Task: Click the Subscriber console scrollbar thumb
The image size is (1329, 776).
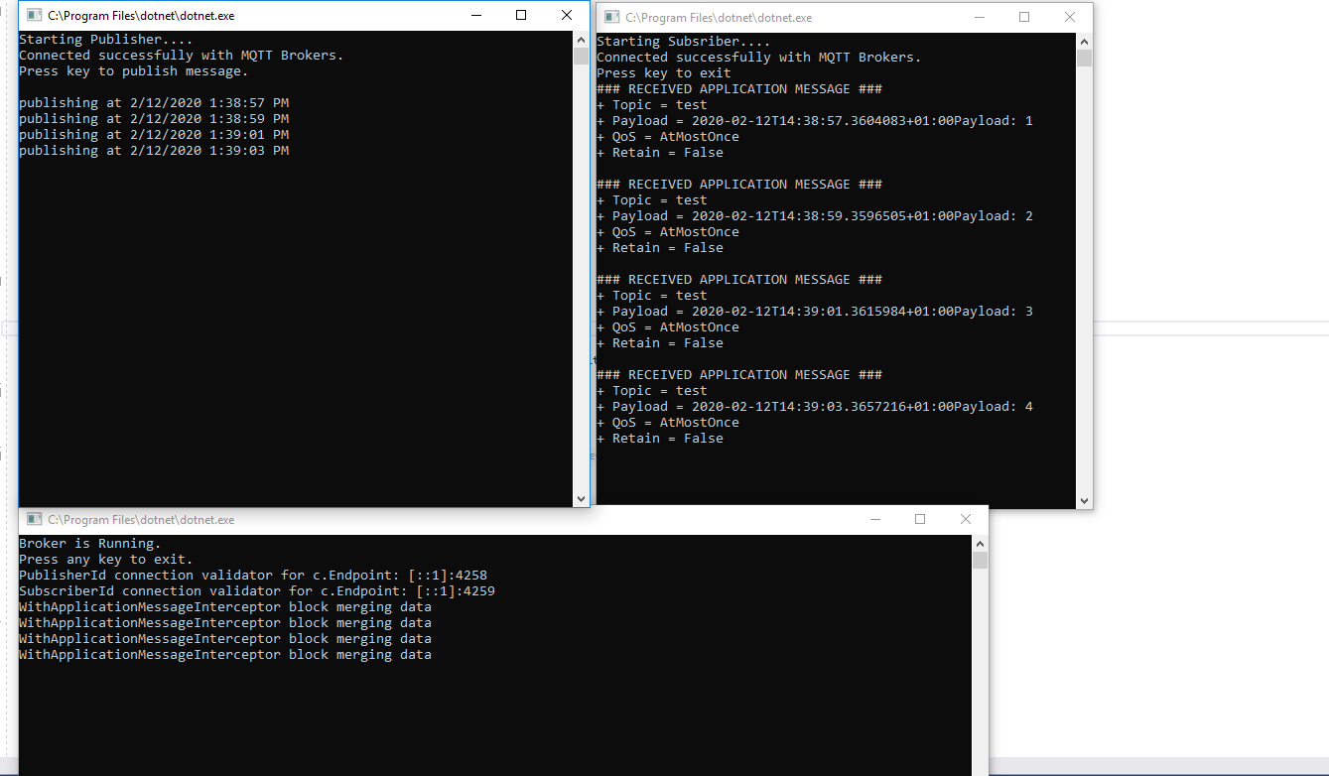Action: (1084, 59)
